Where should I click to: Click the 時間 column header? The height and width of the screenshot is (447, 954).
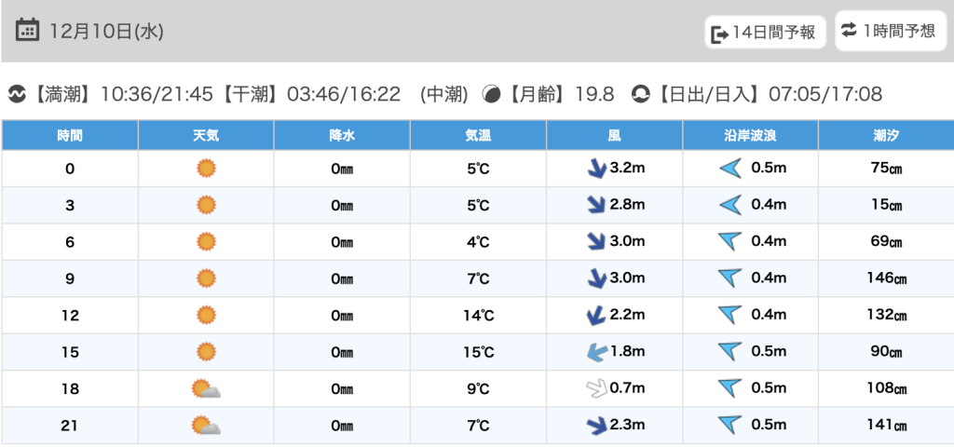coord(70,135)
